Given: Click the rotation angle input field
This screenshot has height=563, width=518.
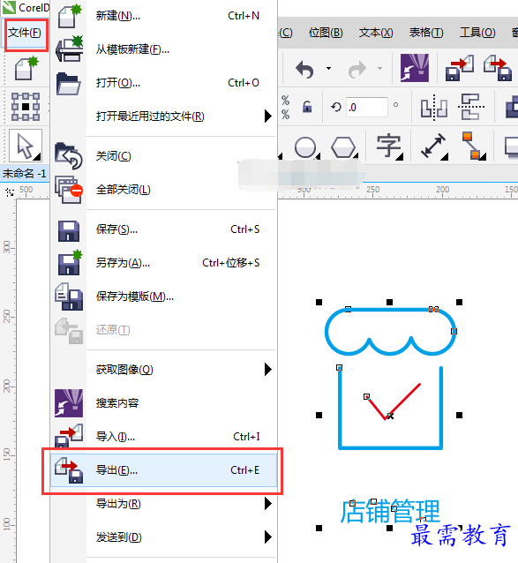Looking at the screenshot, I should [367, 107].
